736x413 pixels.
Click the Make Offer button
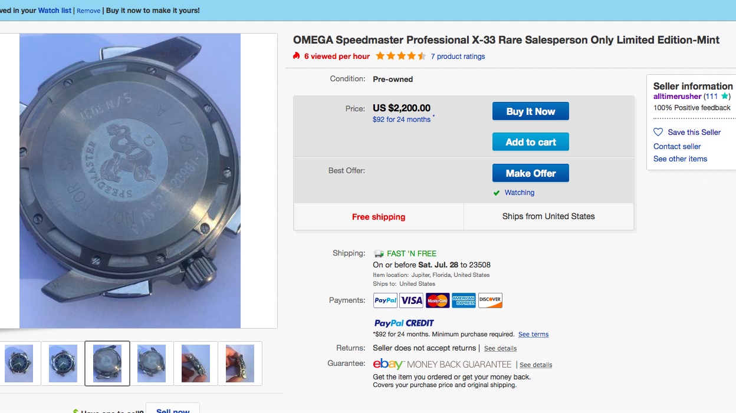coord(531,173)
